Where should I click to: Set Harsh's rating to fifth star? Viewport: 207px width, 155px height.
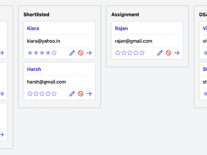tap(54, 93)
